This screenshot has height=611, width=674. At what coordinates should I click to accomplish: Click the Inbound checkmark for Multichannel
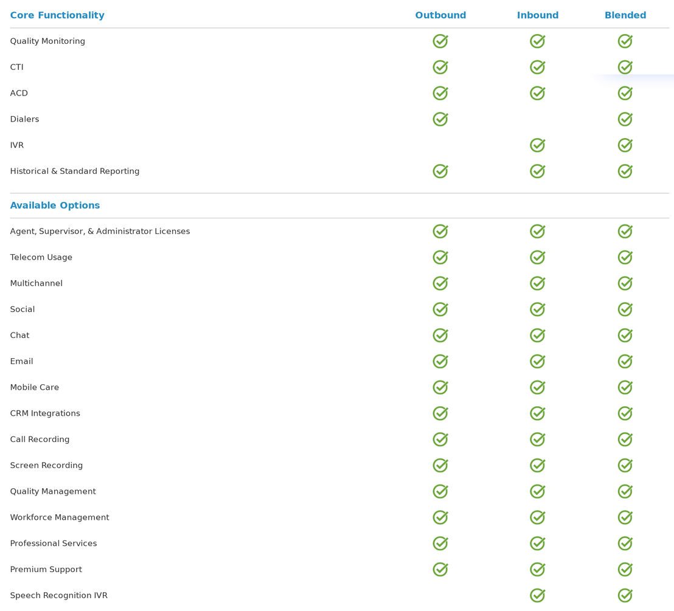point(537,283)
